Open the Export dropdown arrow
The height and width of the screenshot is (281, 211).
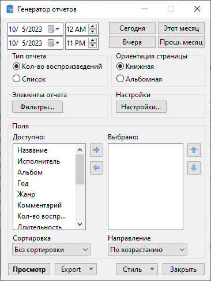click(x=91, y=269)
